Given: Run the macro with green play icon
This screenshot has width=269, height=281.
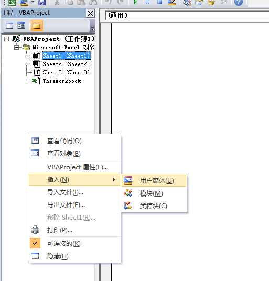Looking at the screenshot, I should pyautogui.click(x=135, y=2).
